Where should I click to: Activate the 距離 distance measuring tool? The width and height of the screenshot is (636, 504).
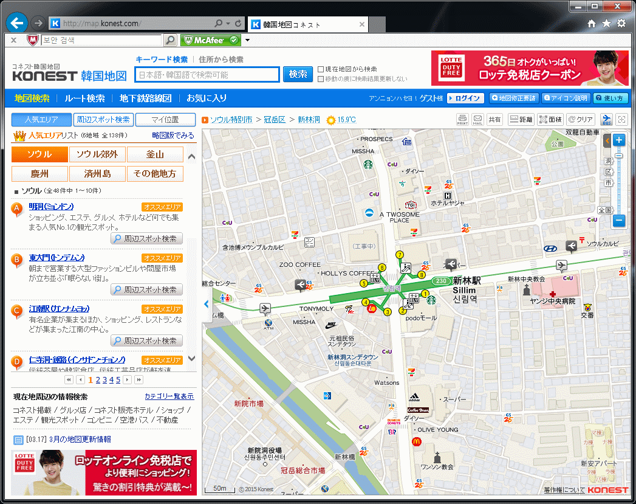(x=521, y=120)
